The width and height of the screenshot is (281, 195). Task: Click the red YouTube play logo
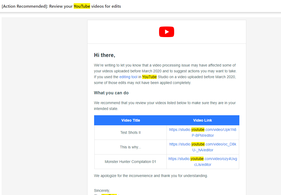(166, 32)
